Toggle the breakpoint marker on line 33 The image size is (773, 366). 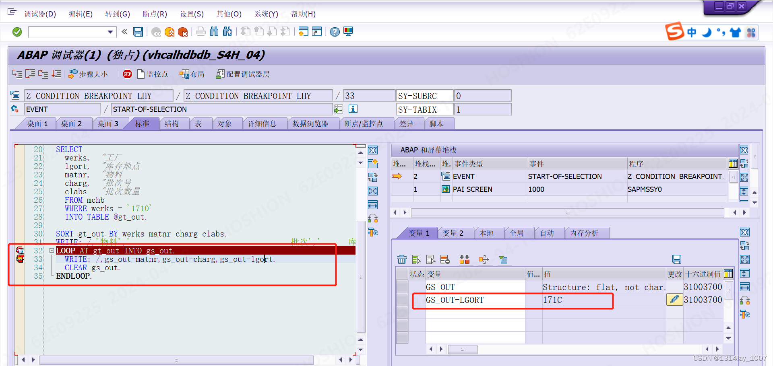(20, 259)
